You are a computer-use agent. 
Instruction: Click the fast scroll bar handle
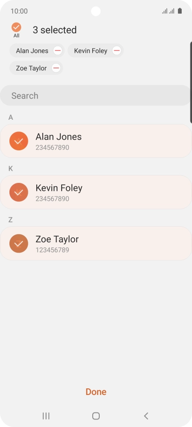[x=191, y=82]
